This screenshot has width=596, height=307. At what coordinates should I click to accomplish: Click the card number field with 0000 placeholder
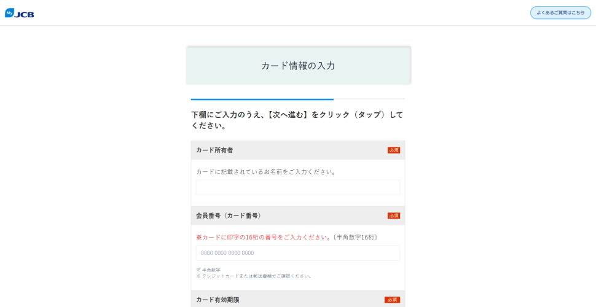297,253
